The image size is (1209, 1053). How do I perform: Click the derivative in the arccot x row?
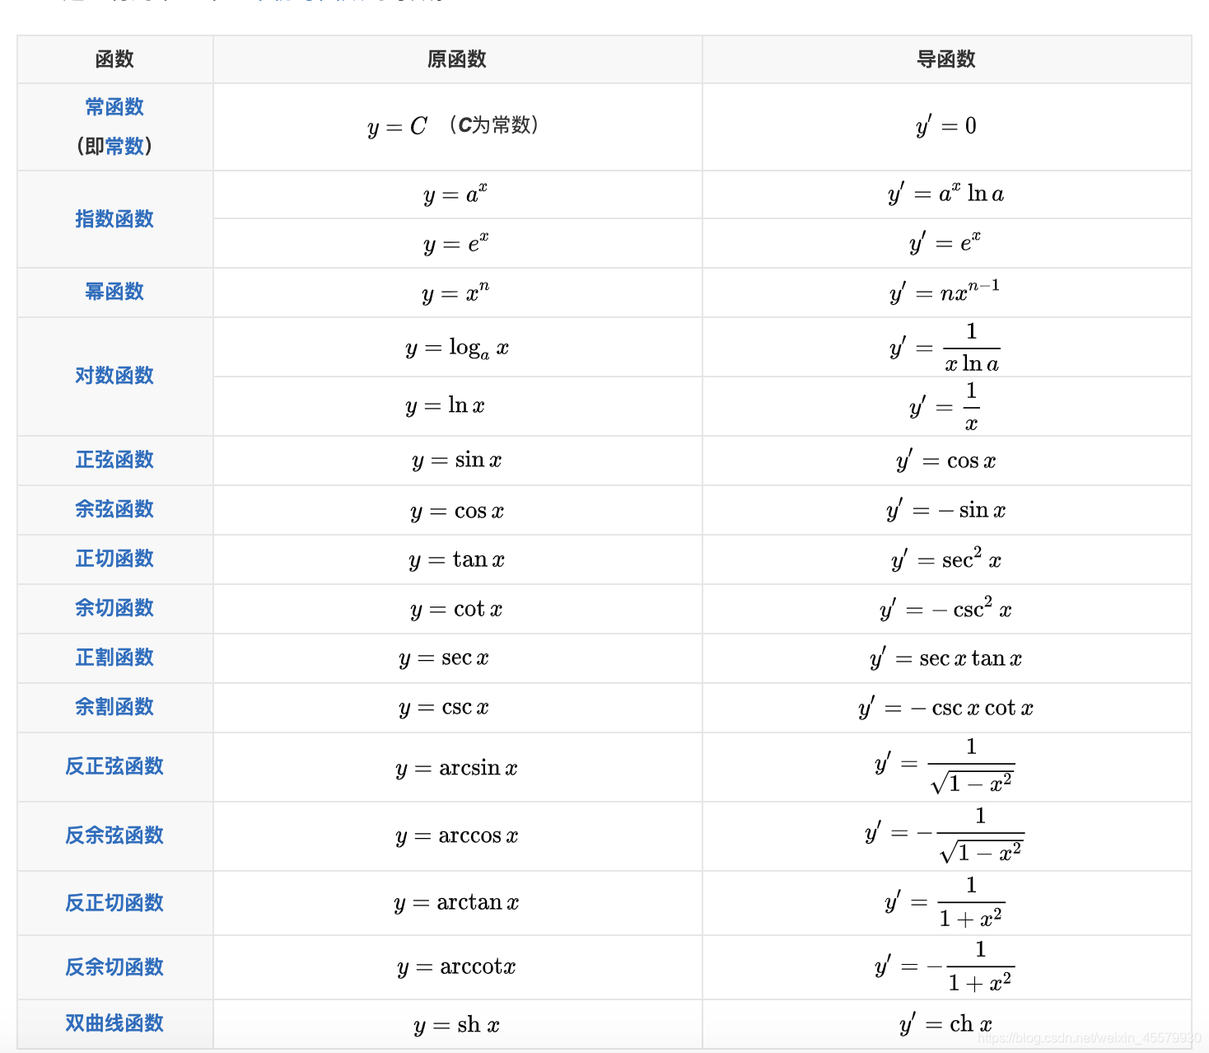[x=945, y=967]
